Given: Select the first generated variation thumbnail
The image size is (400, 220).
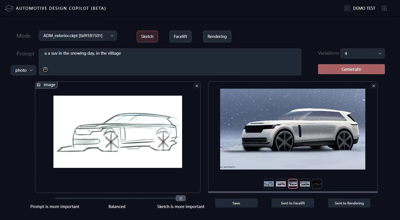Looking at the screenshot, I should 269,184.
